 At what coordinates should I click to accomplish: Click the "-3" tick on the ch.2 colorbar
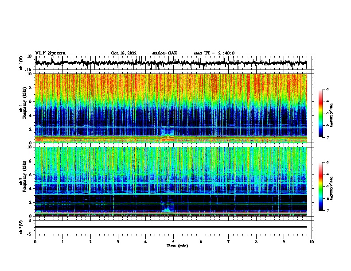327,163
